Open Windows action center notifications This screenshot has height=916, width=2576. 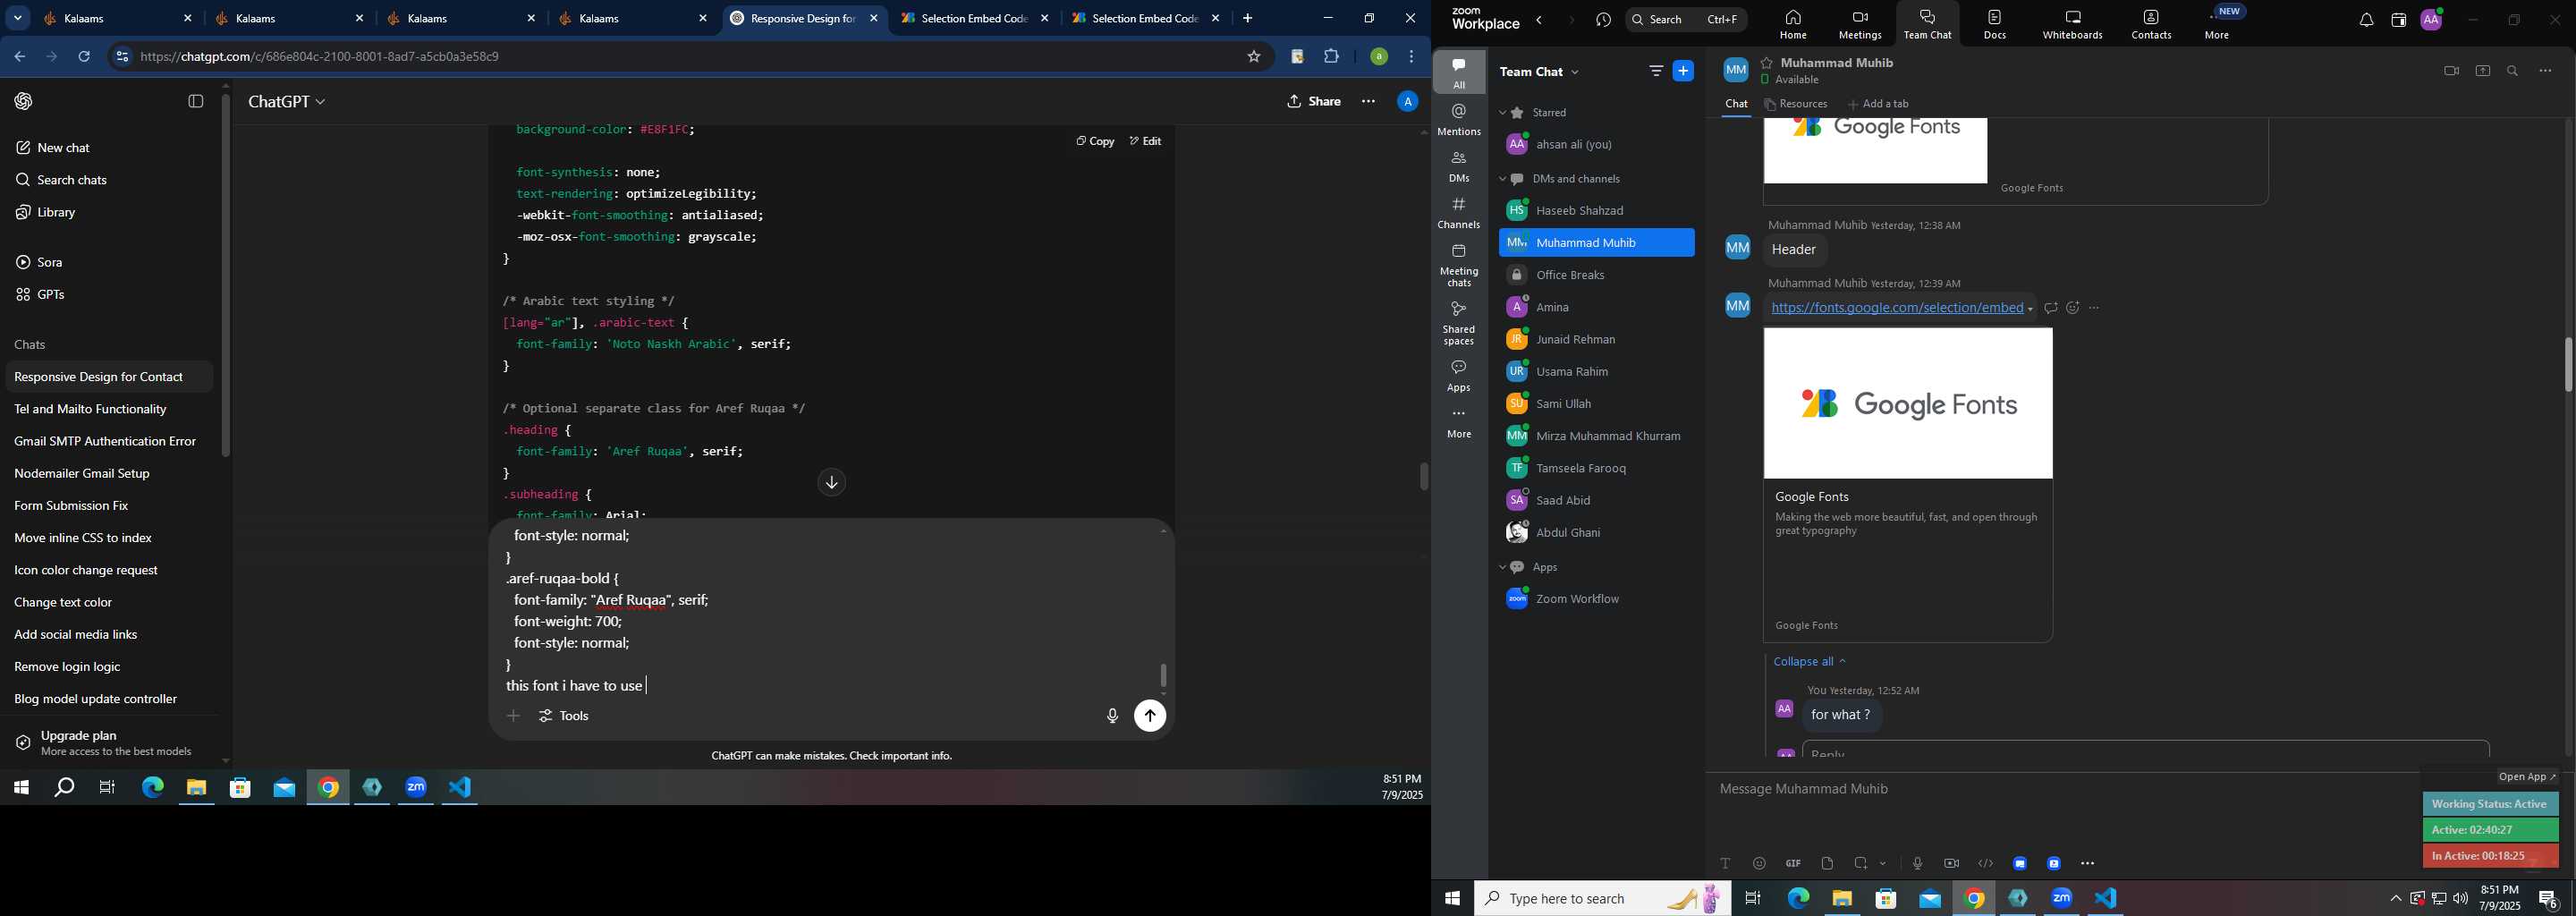2548,899
